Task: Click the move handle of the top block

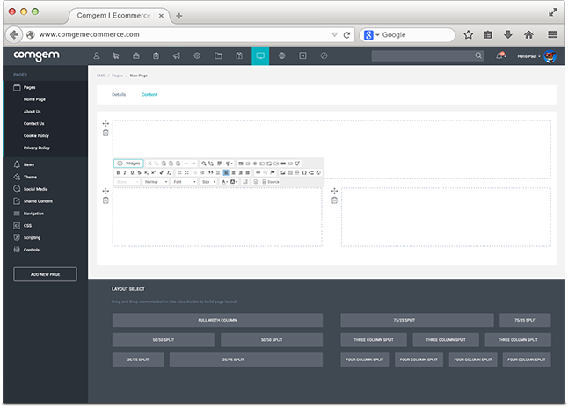Action: click(106, 123)
